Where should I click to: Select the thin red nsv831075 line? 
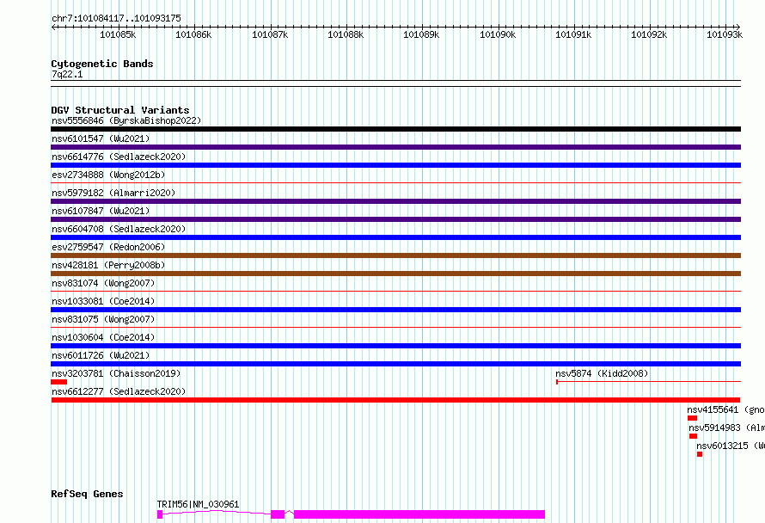pos(395,328)
